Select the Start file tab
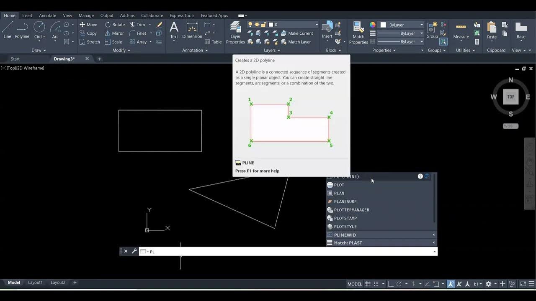The image size is (536, 301). pyautogui.click(x=15, y=59)
